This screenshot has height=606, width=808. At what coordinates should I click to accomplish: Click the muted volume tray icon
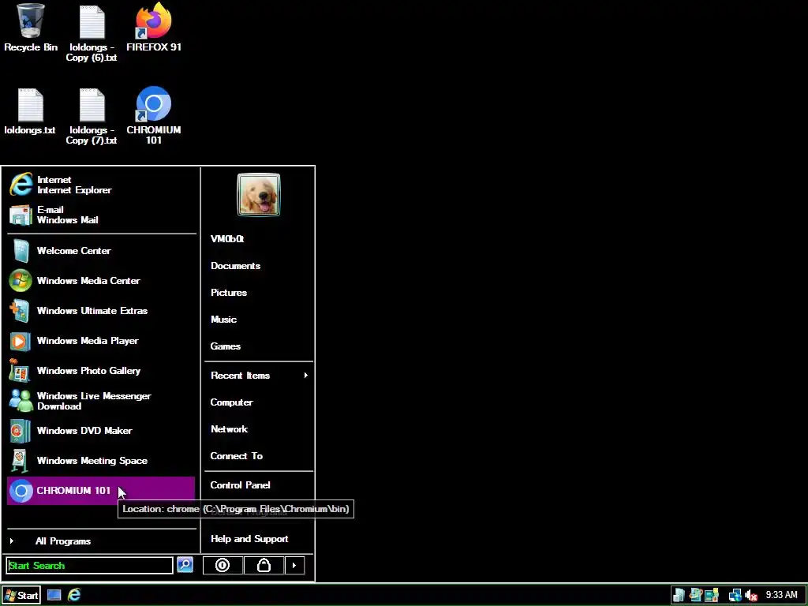pos(751,595)
